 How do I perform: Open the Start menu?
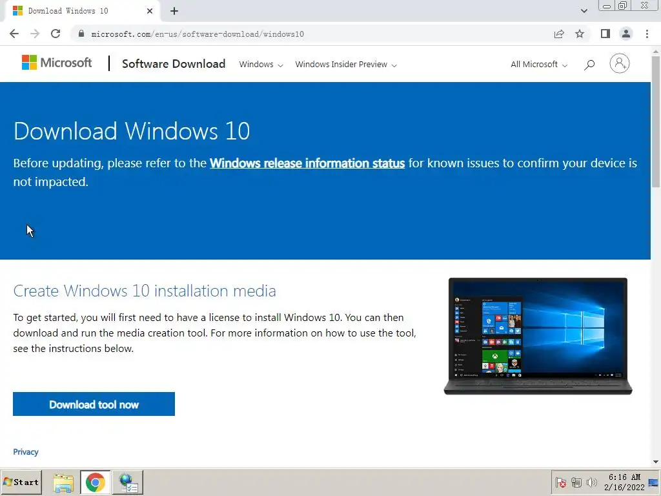pos(21,482)
